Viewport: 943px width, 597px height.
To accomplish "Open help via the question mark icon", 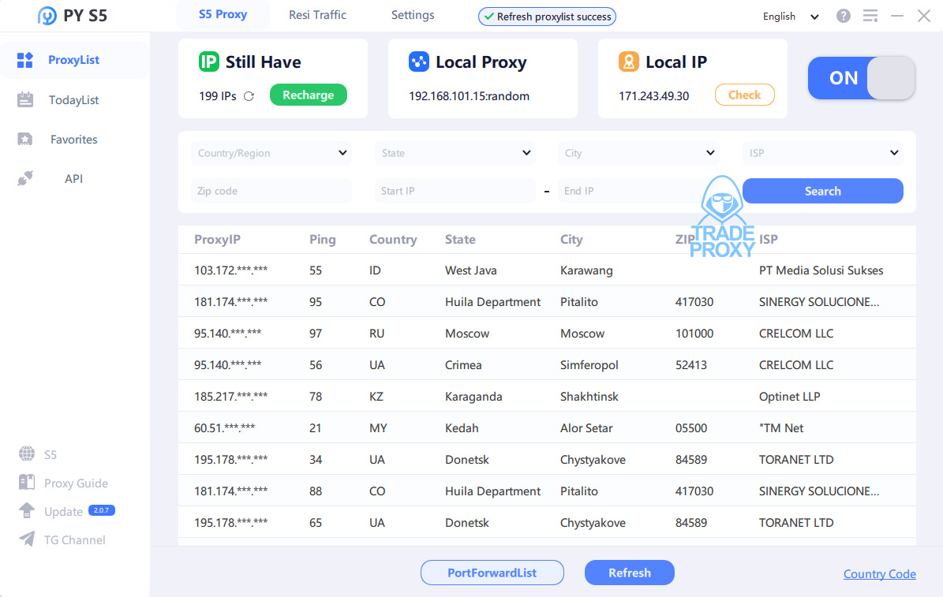I will click(843, 17).
